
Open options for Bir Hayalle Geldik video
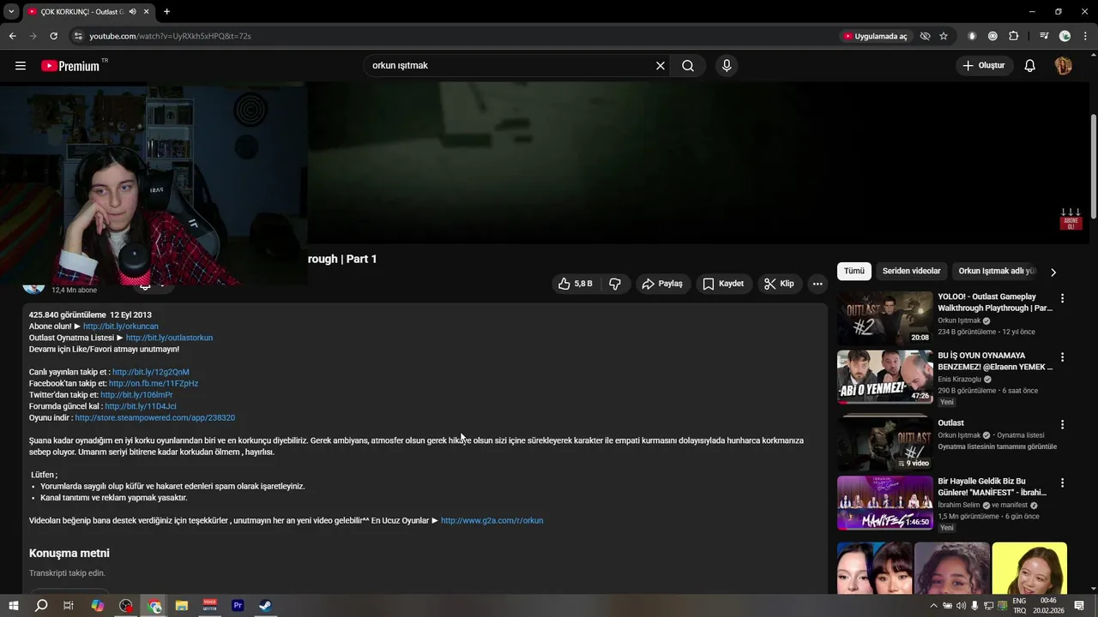point(1062,482)
